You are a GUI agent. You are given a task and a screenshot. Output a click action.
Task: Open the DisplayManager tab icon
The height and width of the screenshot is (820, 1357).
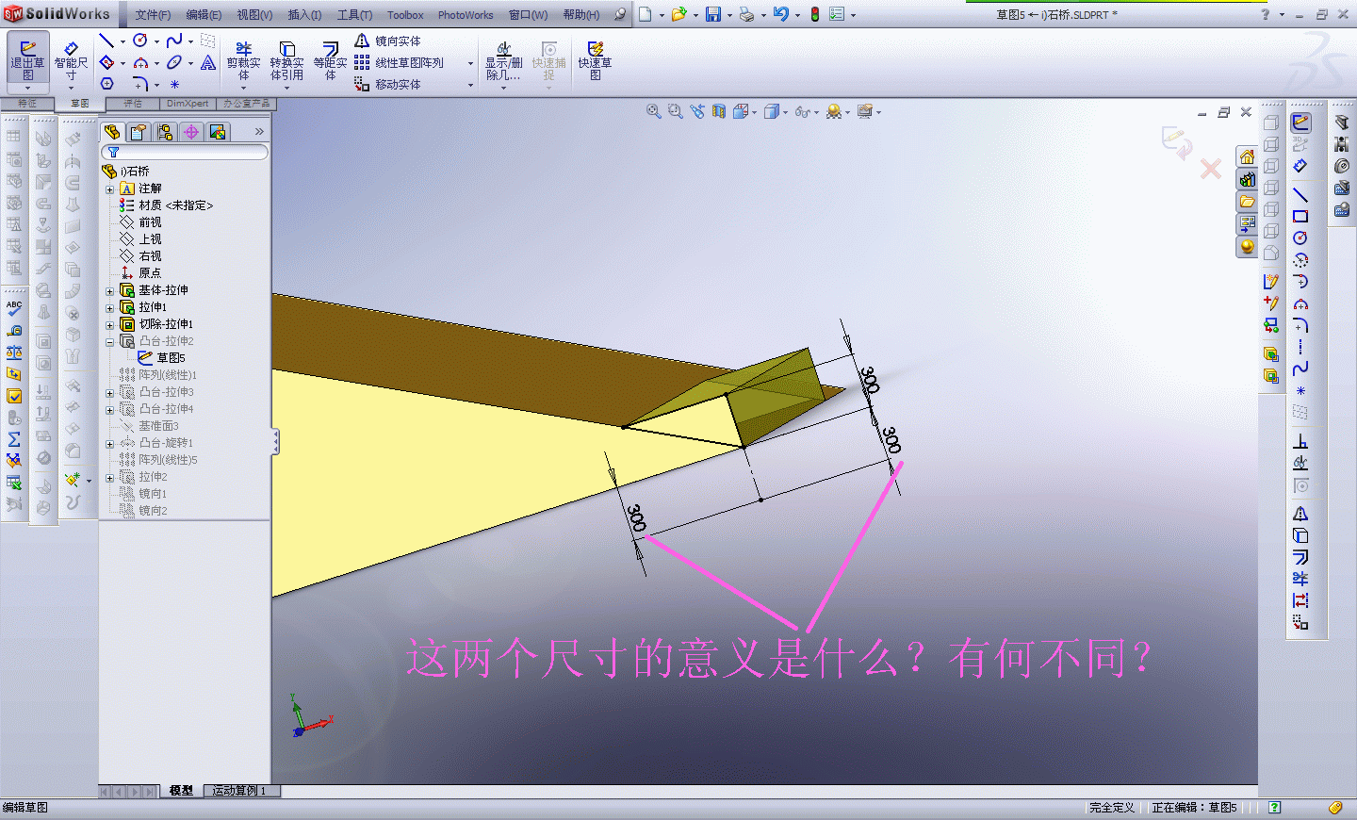coord(218,132)
